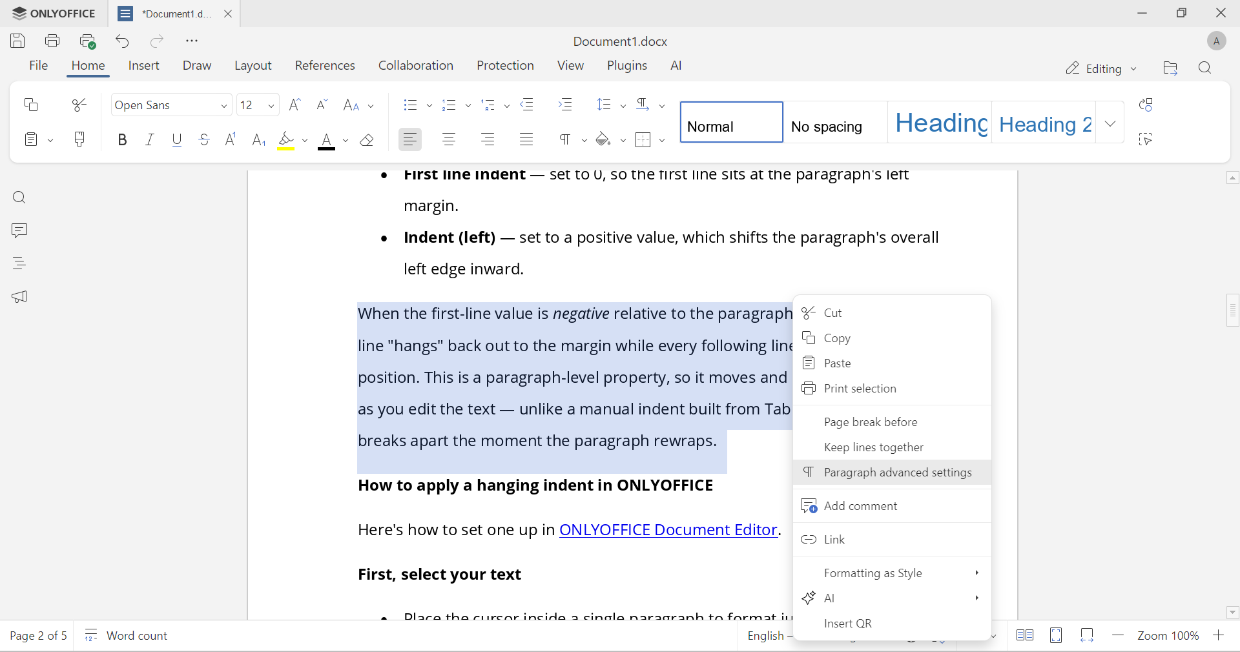Click Insert QR in the context menu

892,624
